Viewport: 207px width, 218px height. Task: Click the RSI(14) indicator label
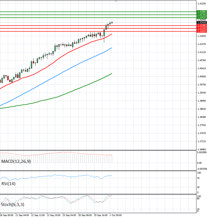point(8,184)
